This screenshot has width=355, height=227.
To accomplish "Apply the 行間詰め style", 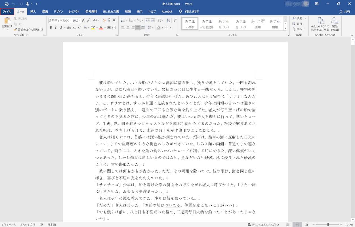I will click(x=207, y=24).
